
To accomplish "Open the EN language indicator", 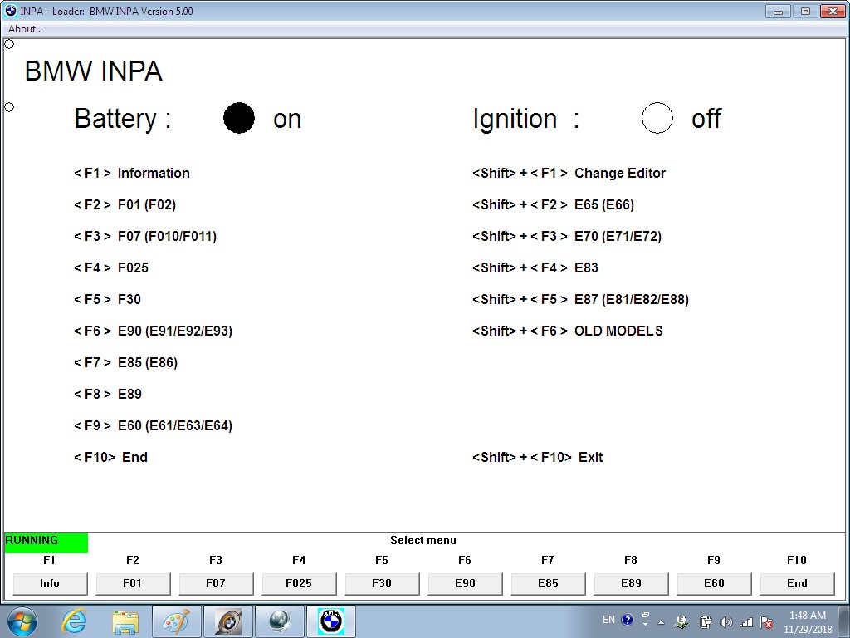I will click(x=608, y=620).
